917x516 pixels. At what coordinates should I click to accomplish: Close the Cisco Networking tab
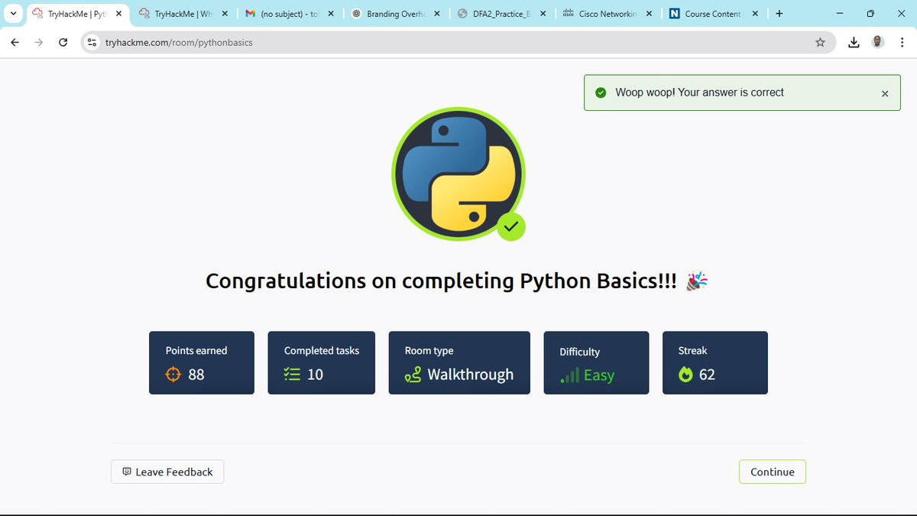pyautogui.click(x=650, y=14)
